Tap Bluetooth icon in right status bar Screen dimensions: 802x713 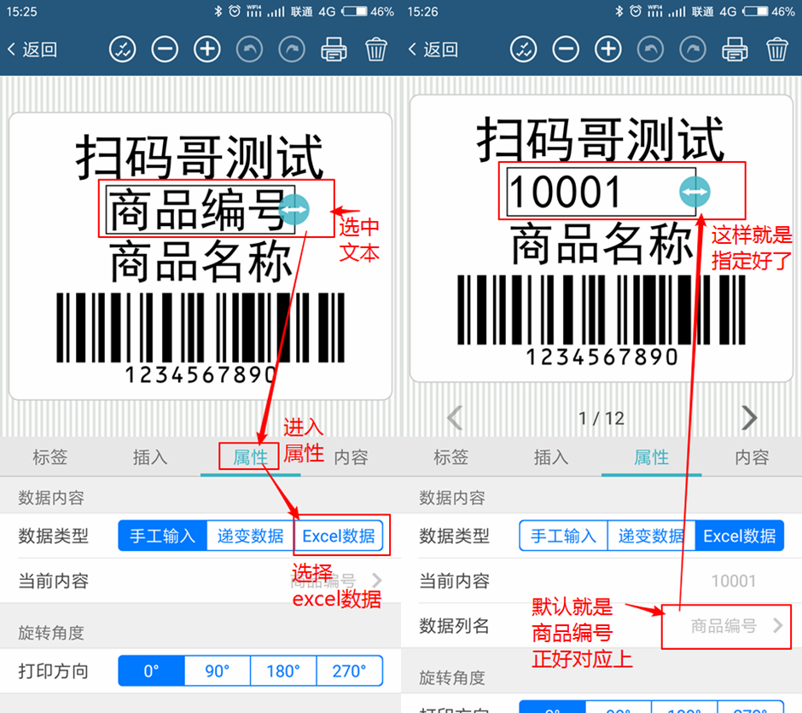tap(619, 11)
